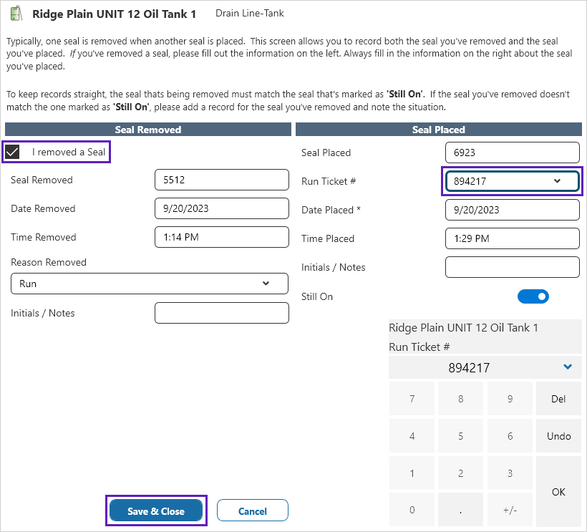Screen dimensions: 587x532
Task: Click Initials / Notes field under Seal Placed
Action: click(x=512, y=267)
